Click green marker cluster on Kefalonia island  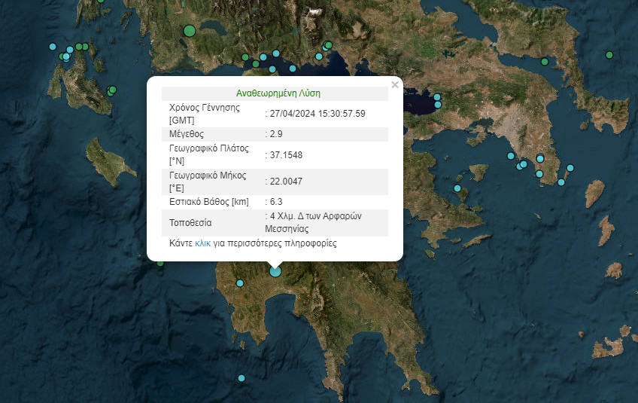click(x=112, y=90)
